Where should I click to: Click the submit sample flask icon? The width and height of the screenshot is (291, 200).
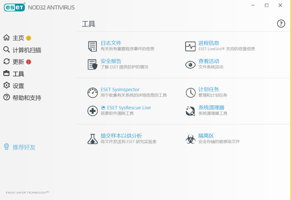(x=92, y=139)
